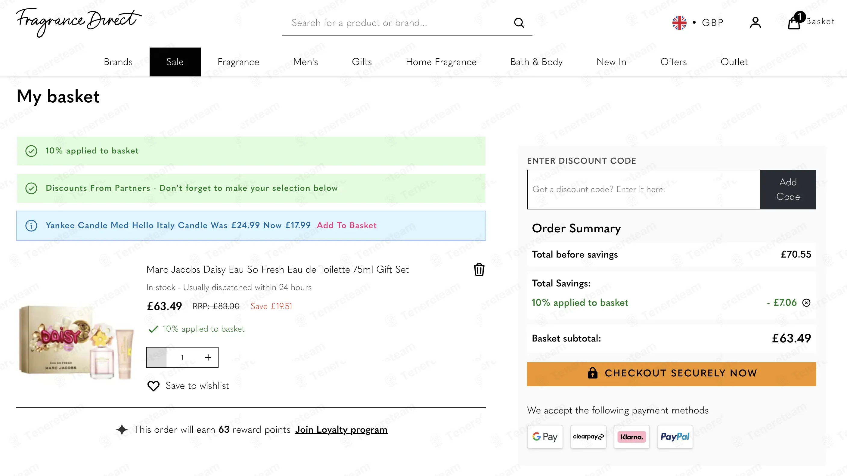Remove the 10% discount using the x icon
Screen dimensions: 847x476
[x=806, y=302]
